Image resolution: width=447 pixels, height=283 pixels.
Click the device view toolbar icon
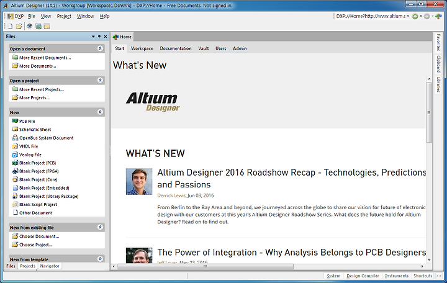29,26
